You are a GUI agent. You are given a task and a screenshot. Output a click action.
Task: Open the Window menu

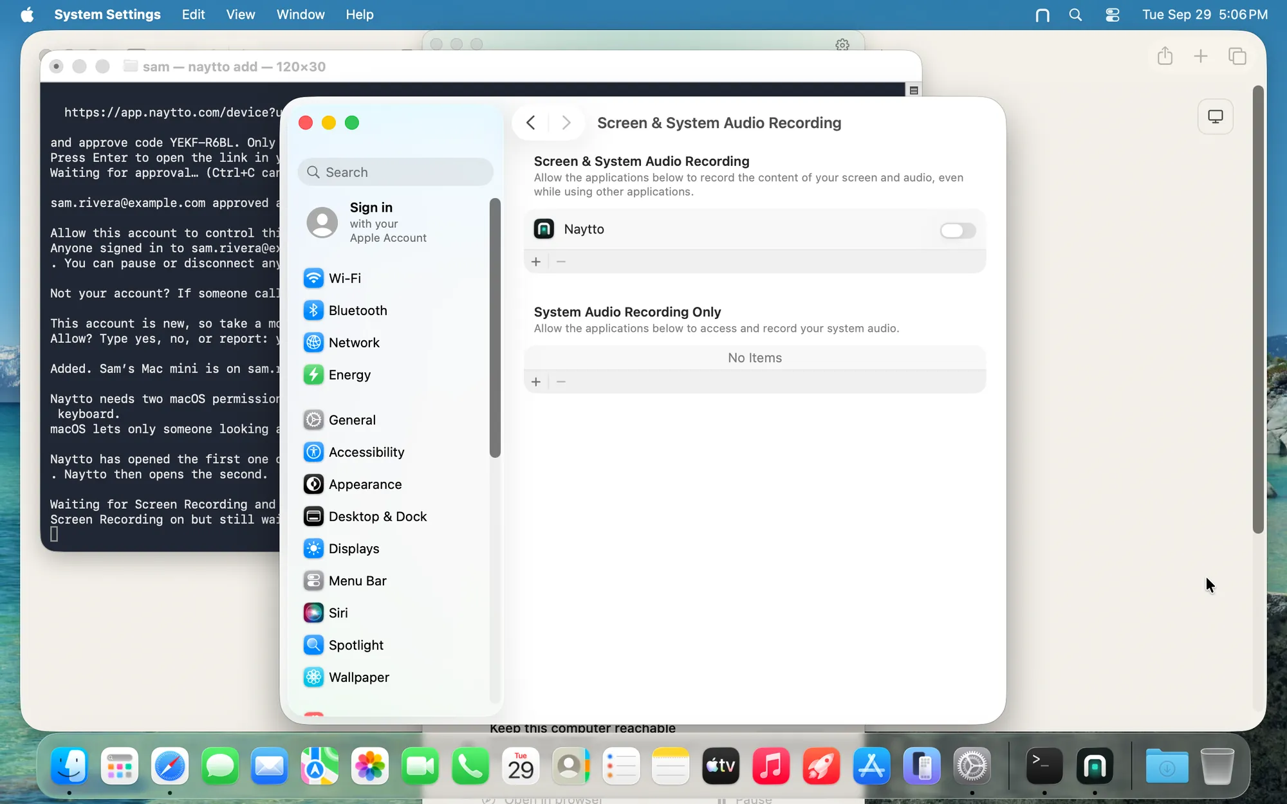click(x=301, y=14)
